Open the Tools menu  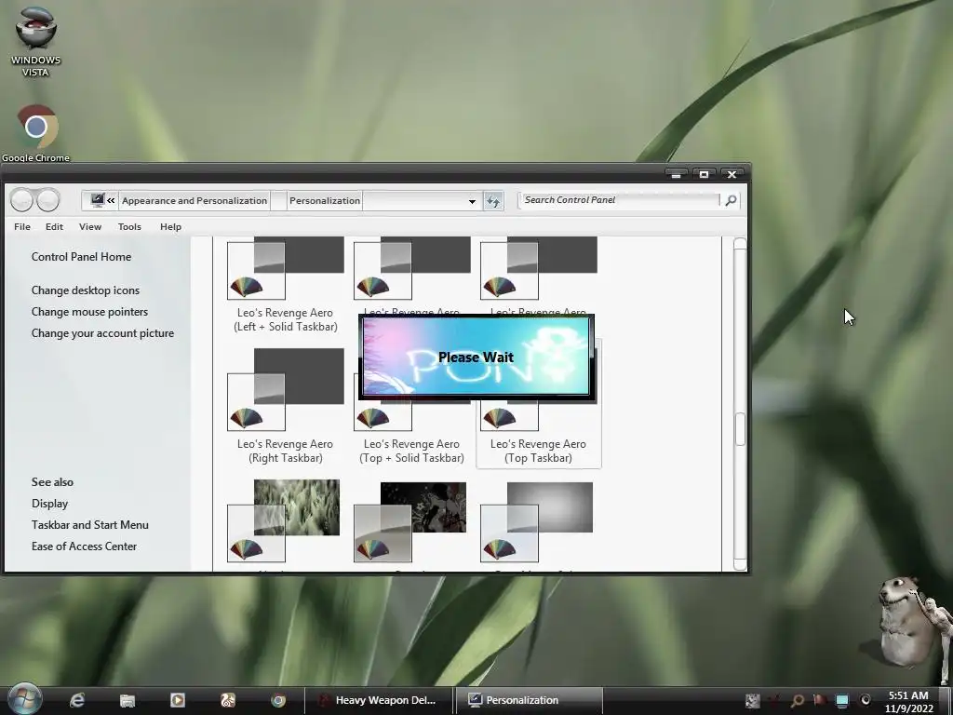click(129, 227)
